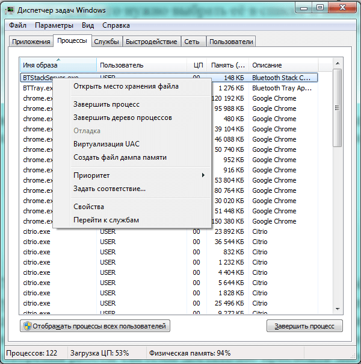This screenshot has width=361, height=364.
Task: Select citrio.exe row using 25 496 КБ
Action: (x=169, y=303)
